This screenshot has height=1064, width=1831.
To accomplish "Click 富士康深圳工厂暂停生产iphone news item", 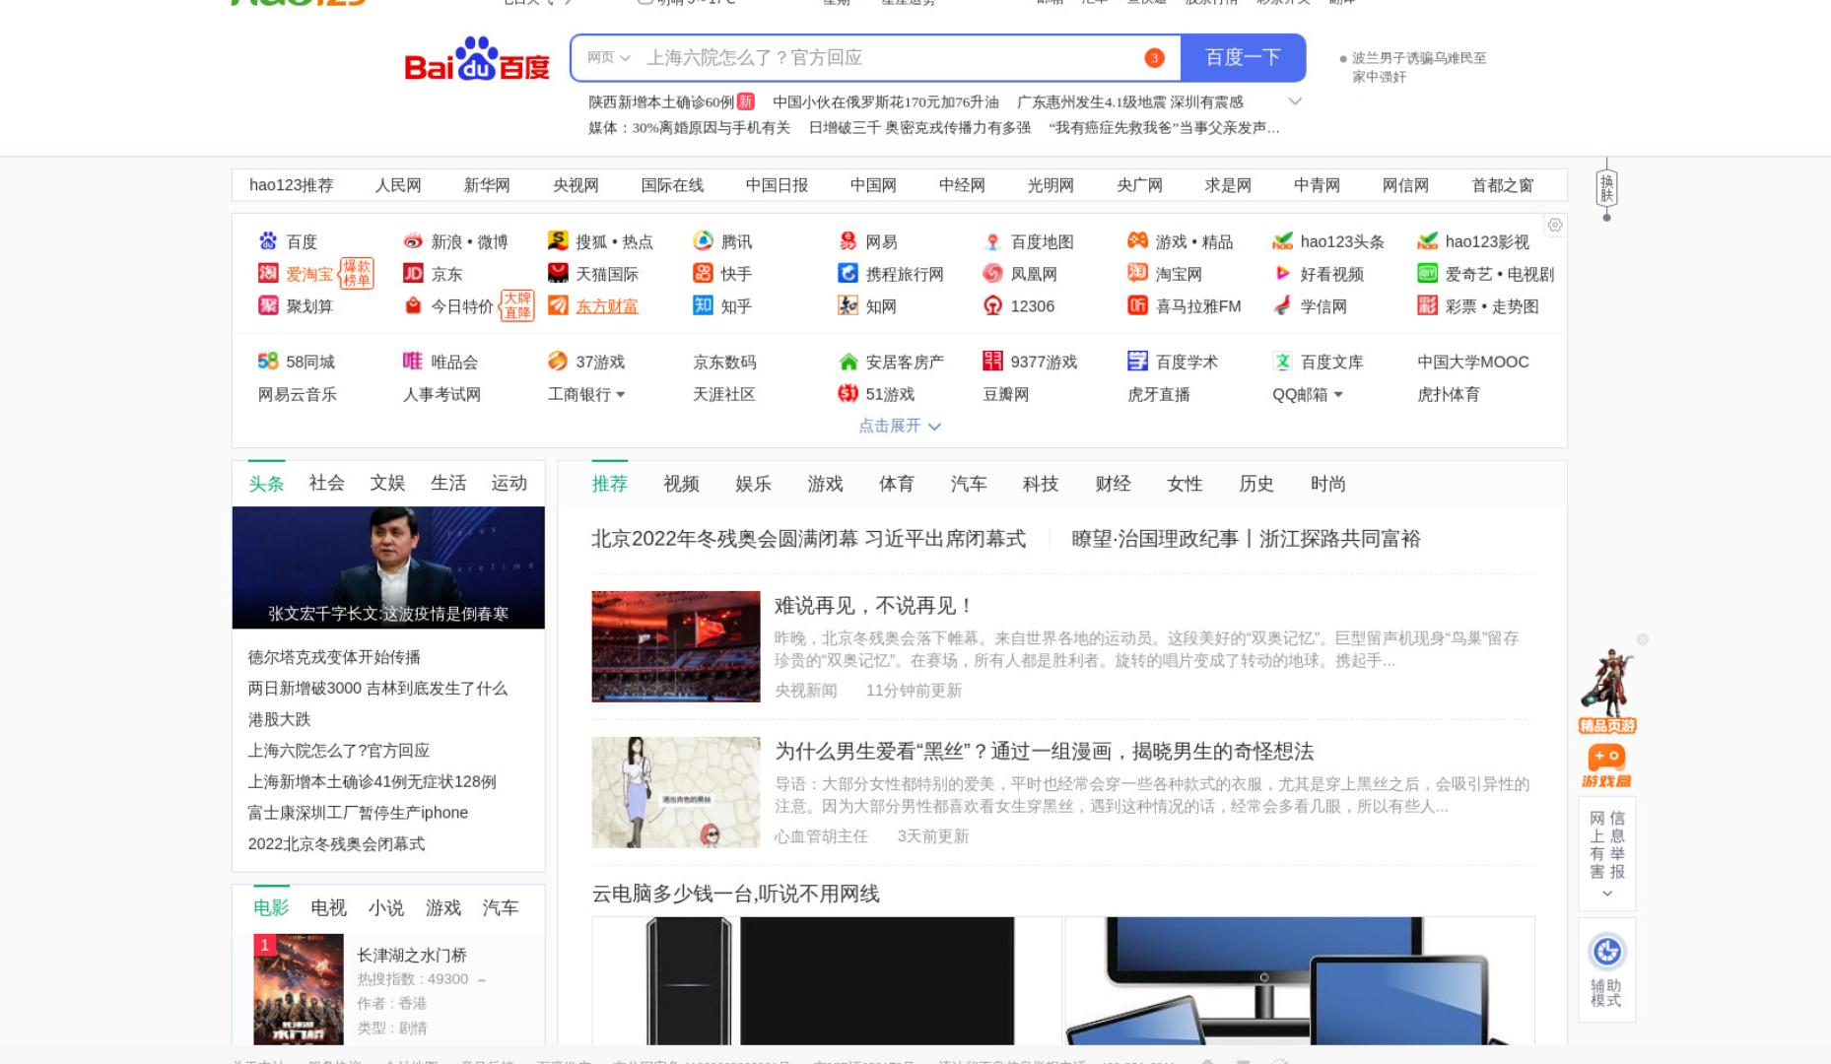I will [358, 813].
